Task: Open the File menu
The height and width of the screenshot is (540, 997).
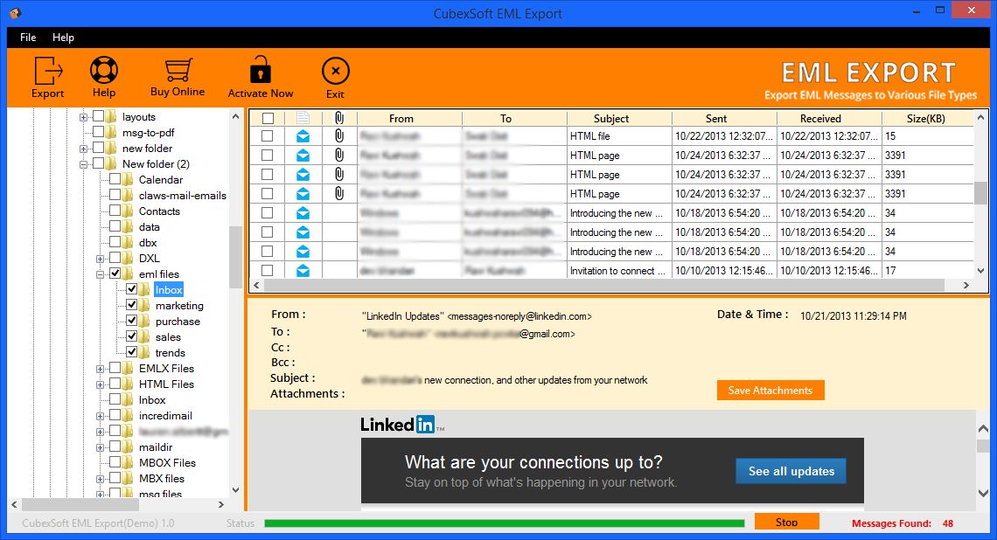Action: [x=28, y=38]
